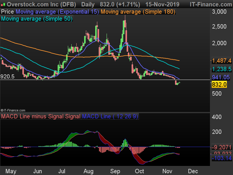233x175 pixels.
Task: Click the Moving average (Exponential 15) legend
Action: point(57,12)
